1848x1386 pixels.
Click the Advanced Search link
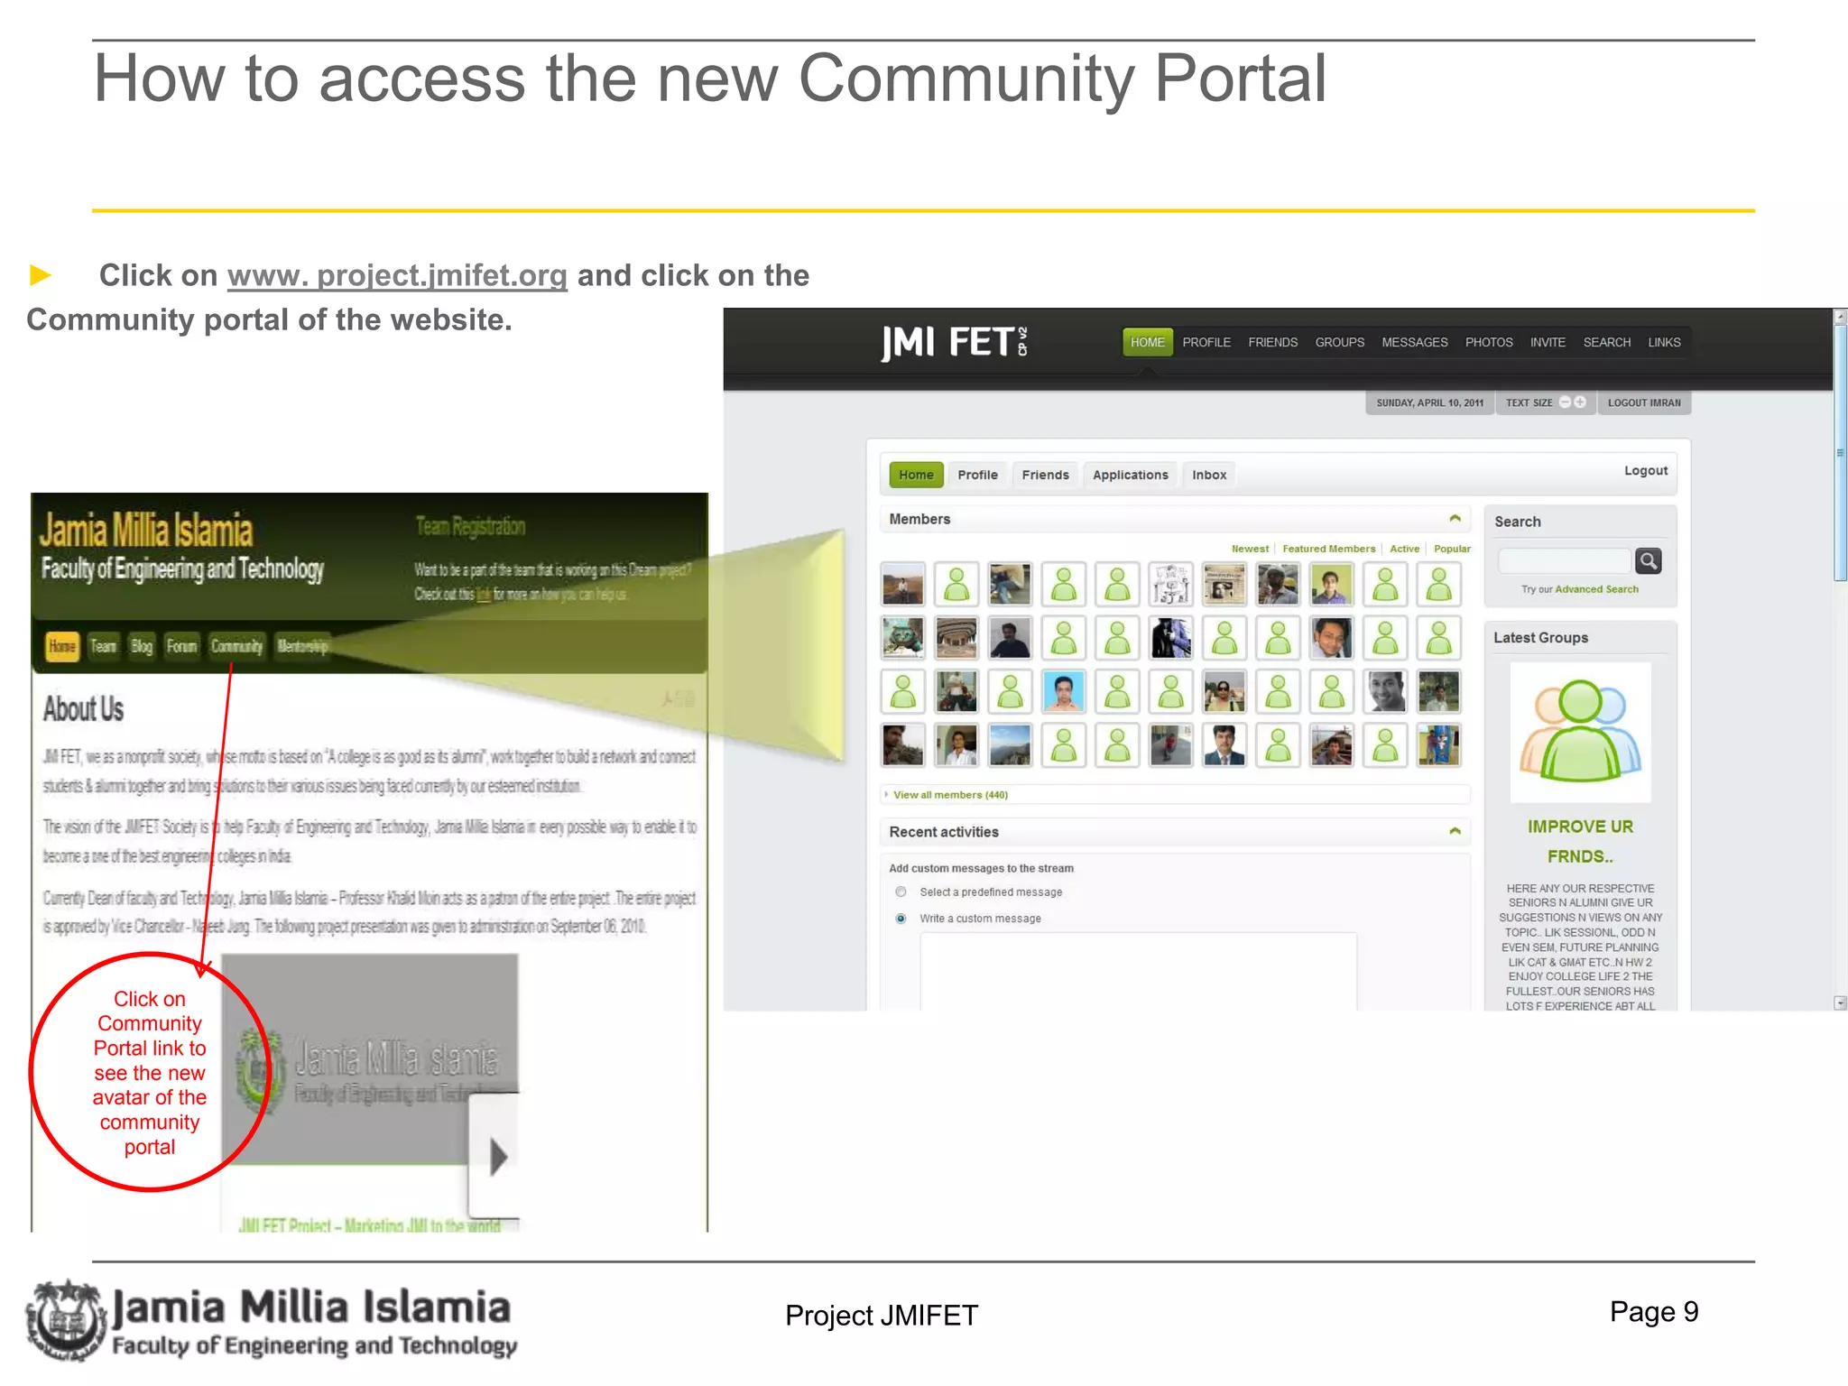tap(1596, 589)
